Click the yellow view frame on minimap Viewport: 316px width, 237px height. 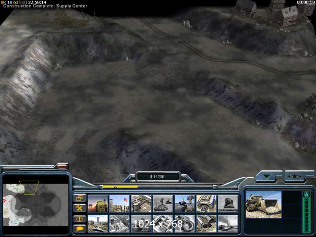pos(29,188)
